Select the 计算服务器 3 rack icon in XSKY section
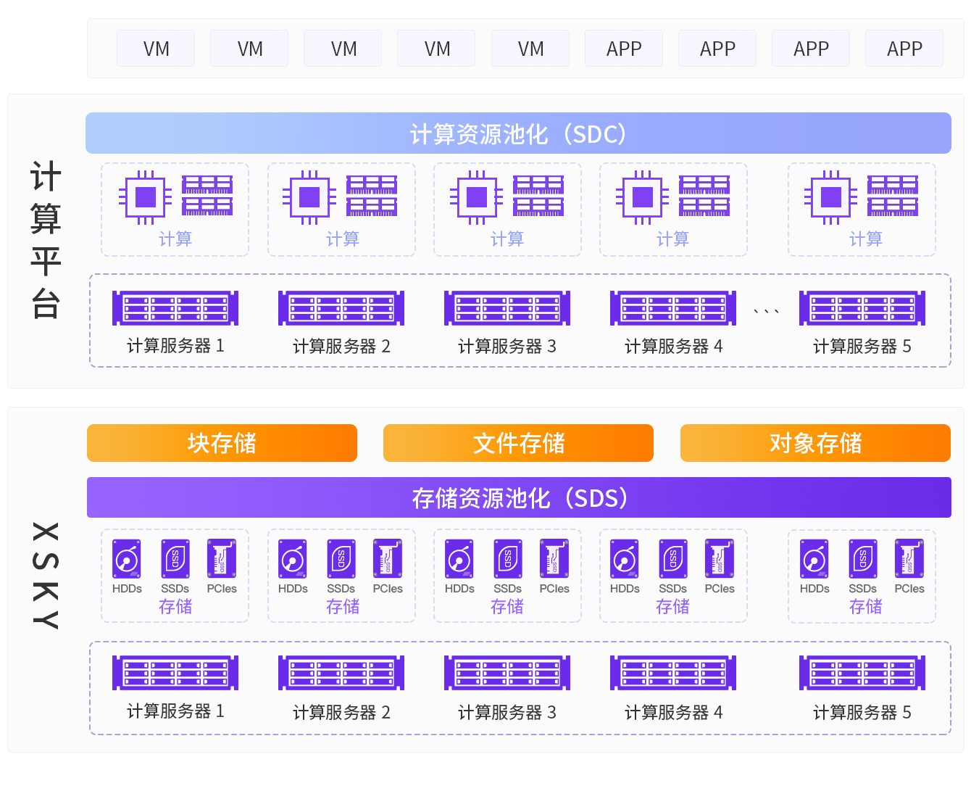 (x=507, y=673)
